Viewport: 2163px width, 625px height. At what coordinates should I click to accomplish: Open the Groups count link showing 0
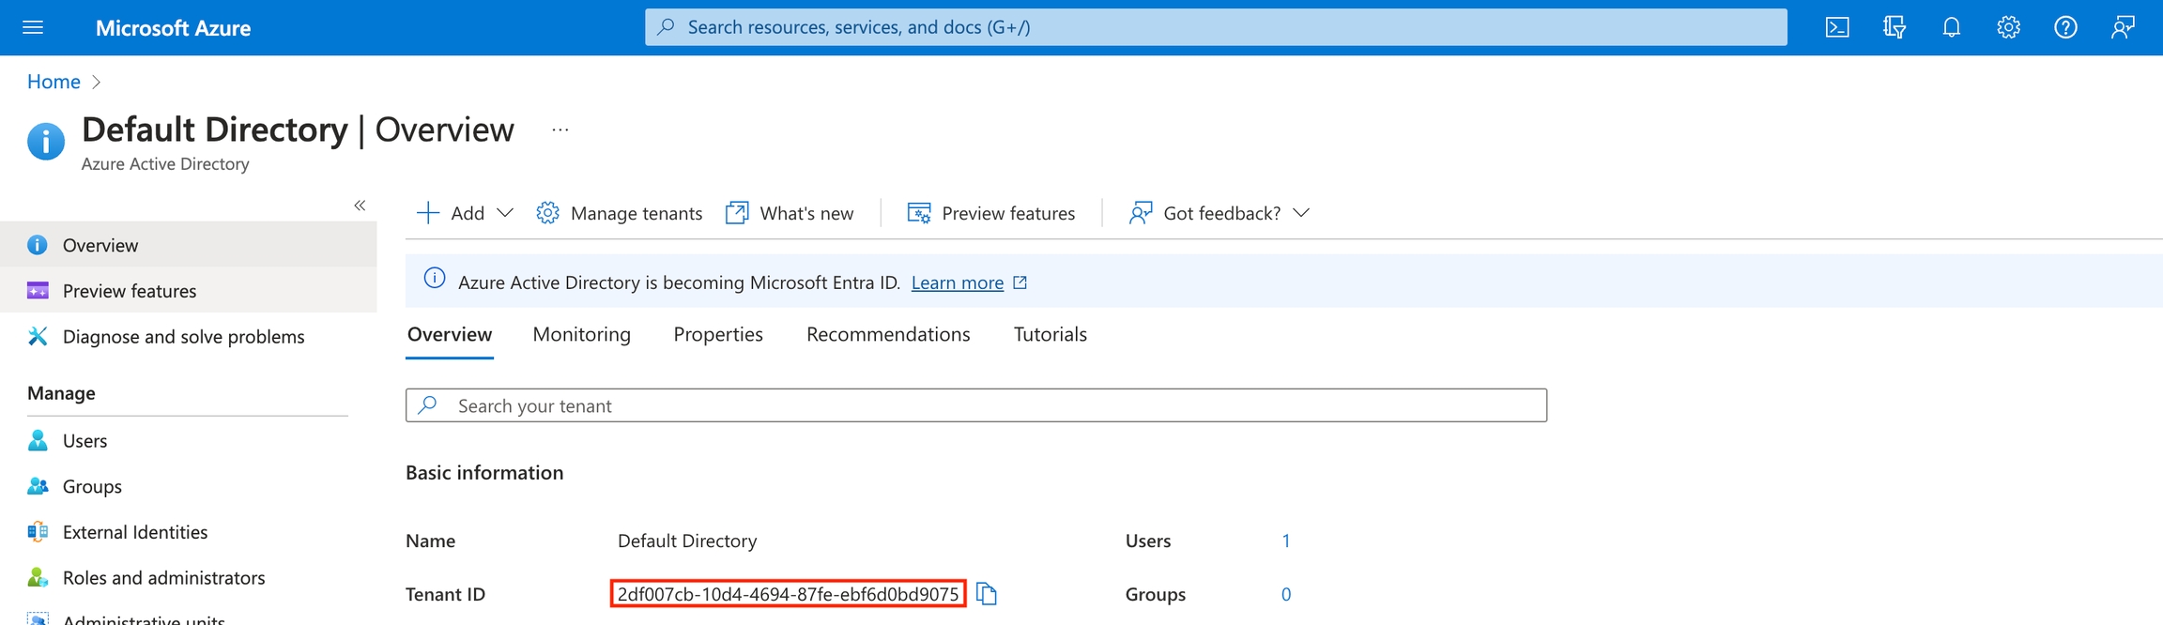point(1286,594)
